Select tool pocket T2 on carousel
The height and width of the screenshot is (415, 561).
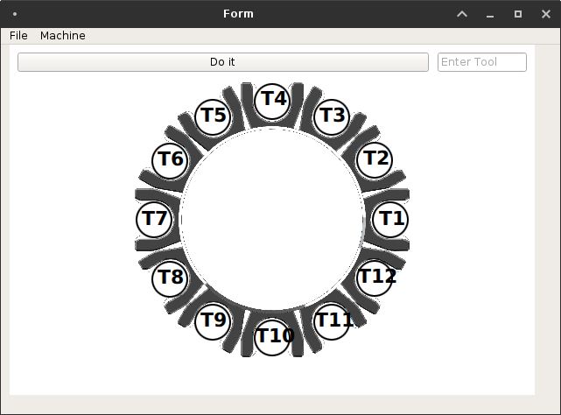pyautogui.click(x=375, y=160)
